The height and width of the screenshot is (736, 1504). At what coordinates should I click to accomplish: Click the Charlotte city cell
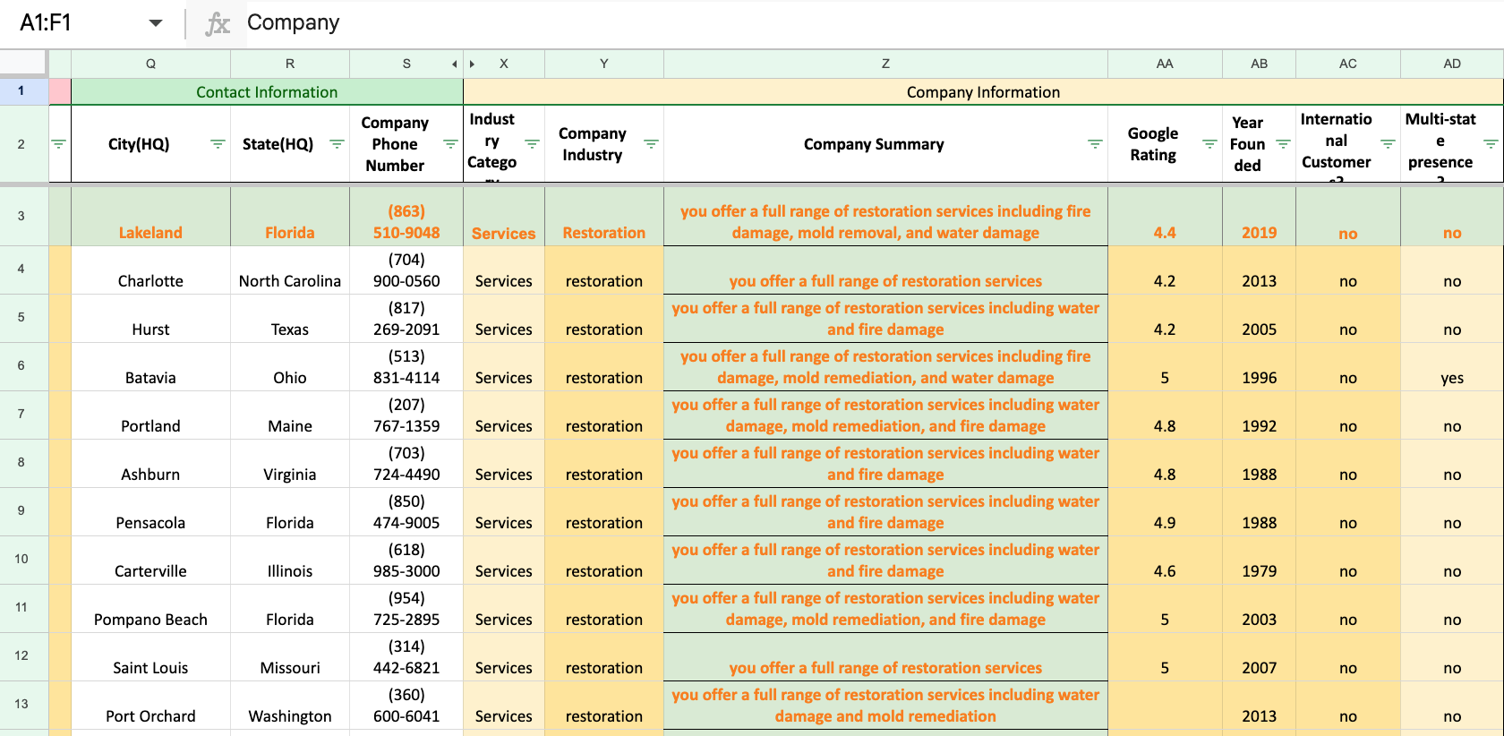click(x=150, y=270)
